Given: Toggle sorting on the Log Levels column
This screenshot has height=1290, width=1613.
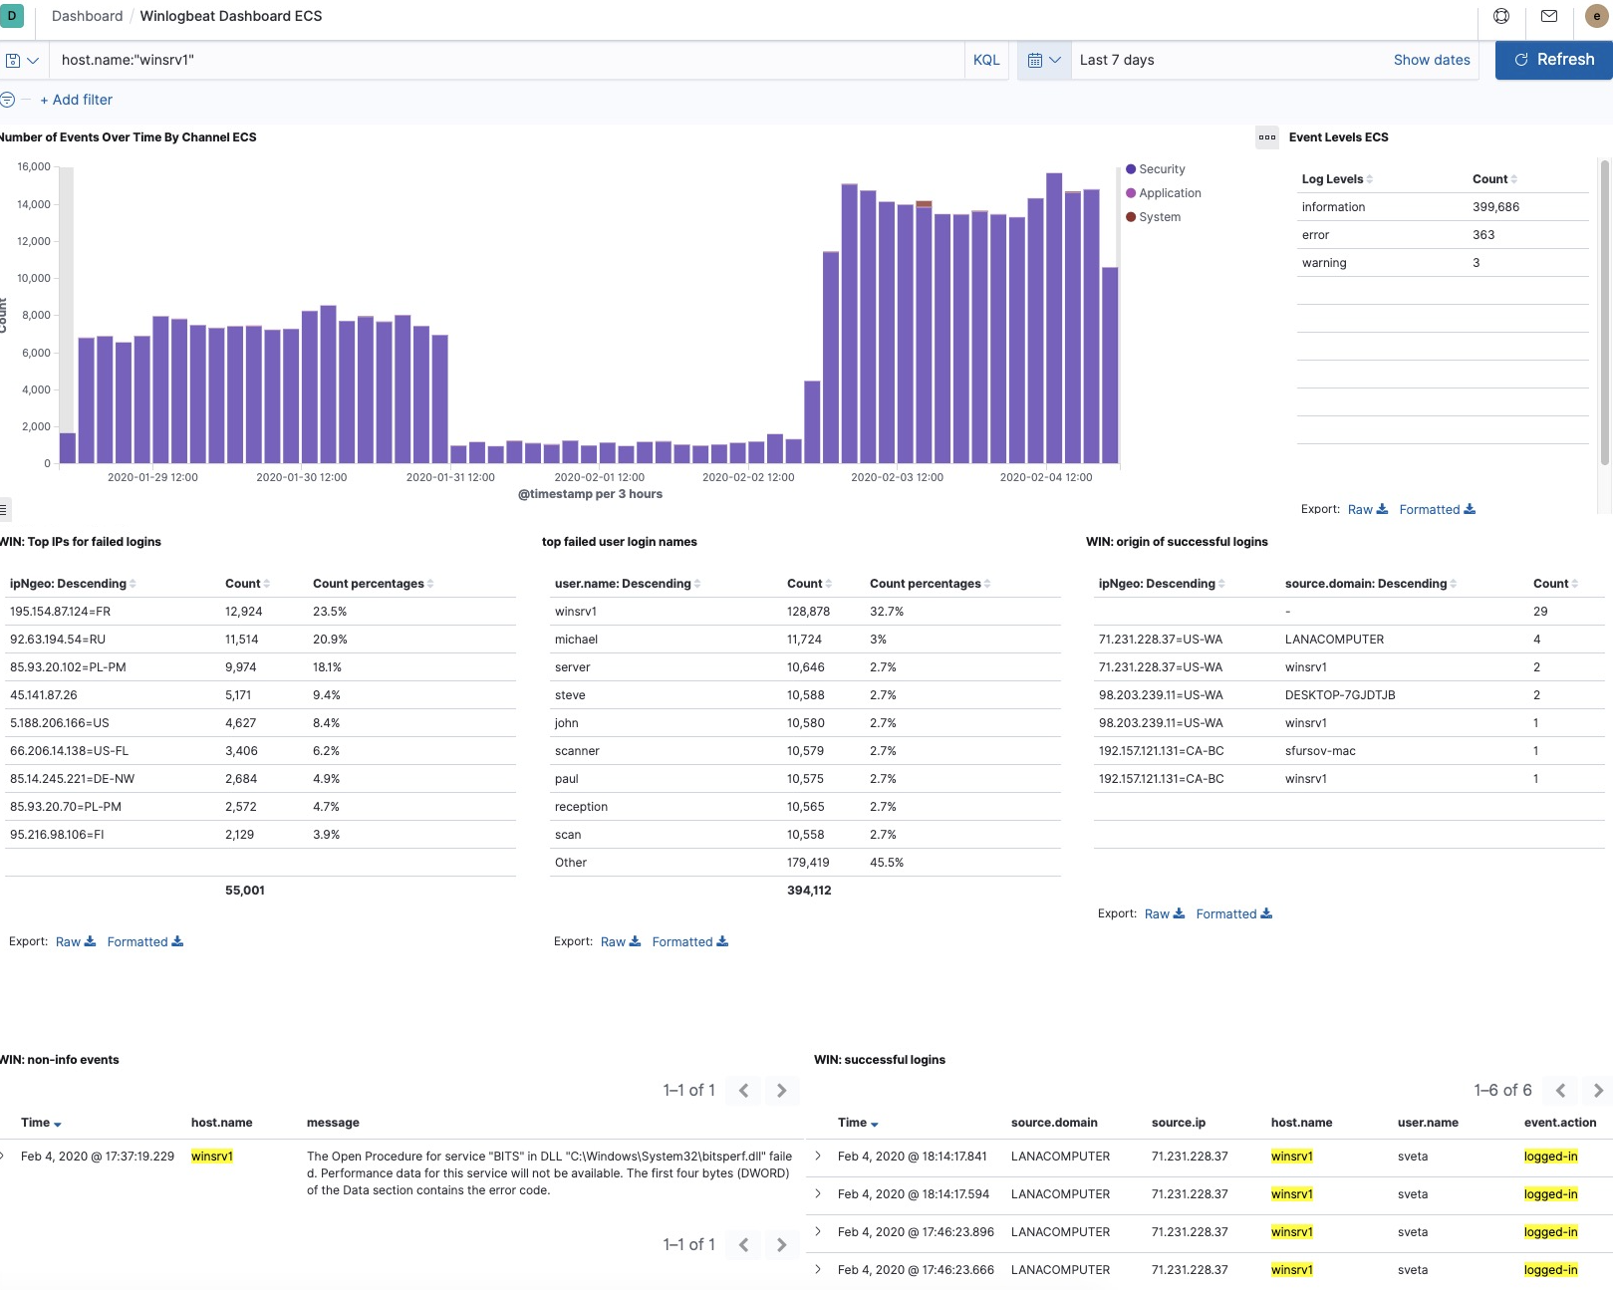Looking at the screenshot, I should coord(1370,178).
